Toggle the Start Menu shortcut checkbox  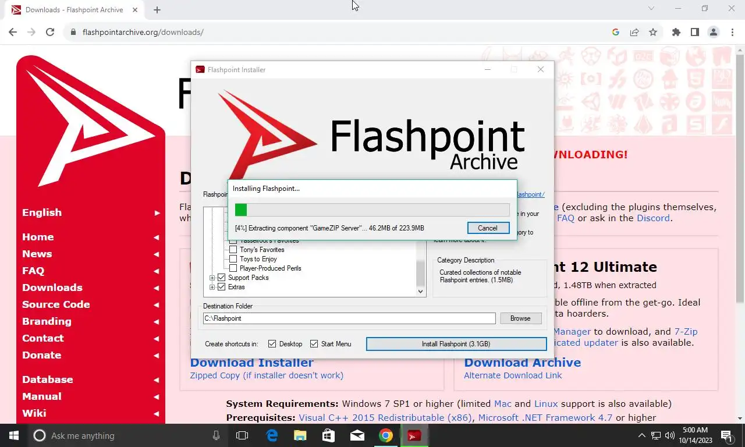coord(314,344)
